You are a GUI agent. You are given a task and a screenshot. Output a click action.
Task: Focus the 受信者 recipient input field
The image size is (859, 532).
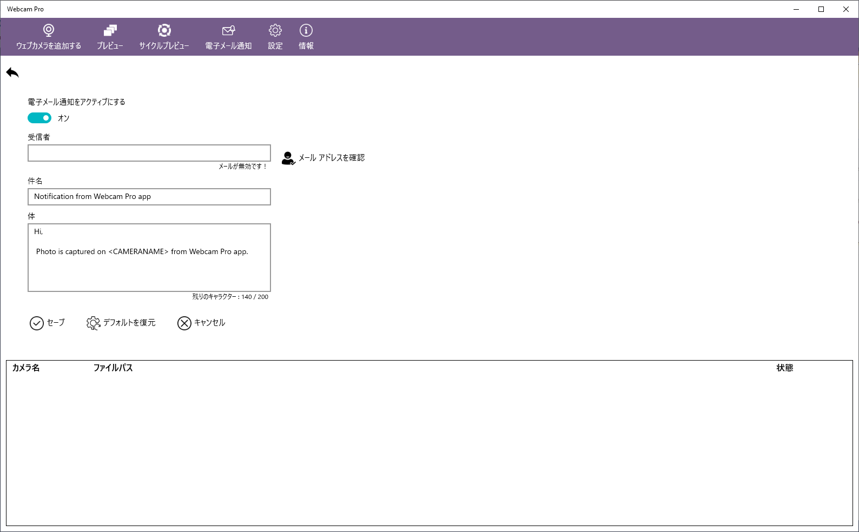[x=149, y=153]
